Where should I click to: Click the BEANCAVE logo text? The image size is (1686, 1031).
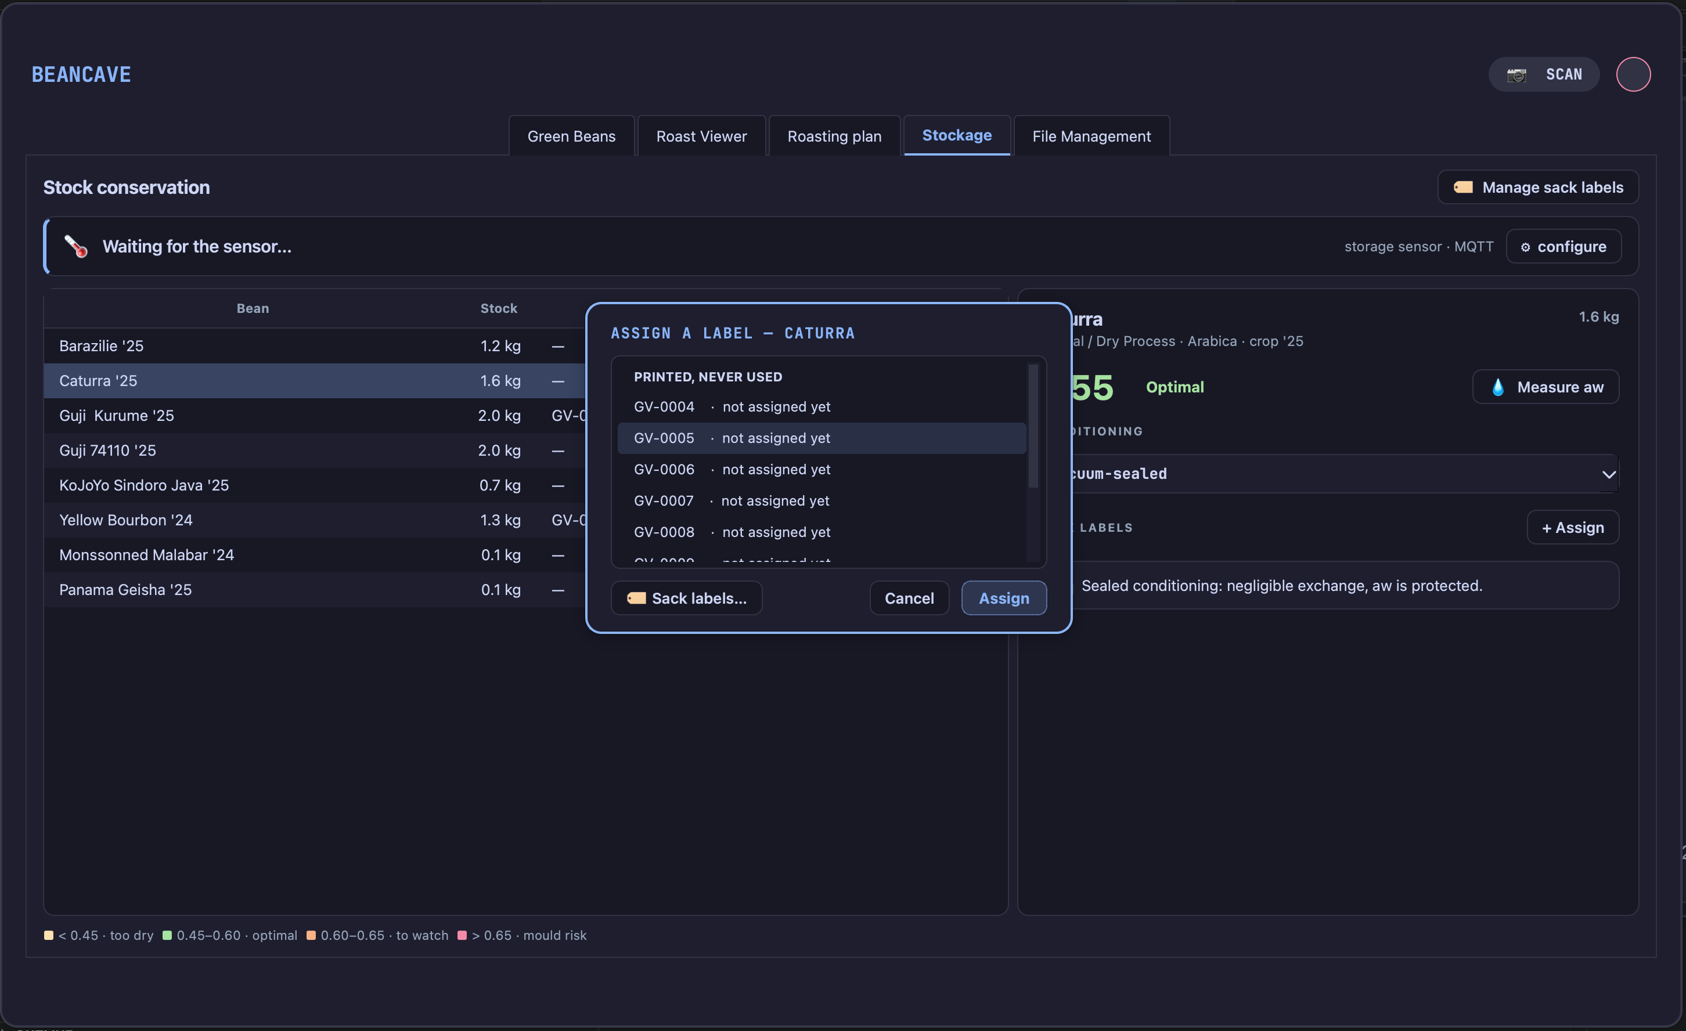[81, 74]
